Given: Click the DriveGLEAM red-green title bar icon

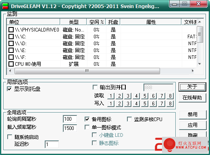Looking at the screenshot, I should 5,6.
